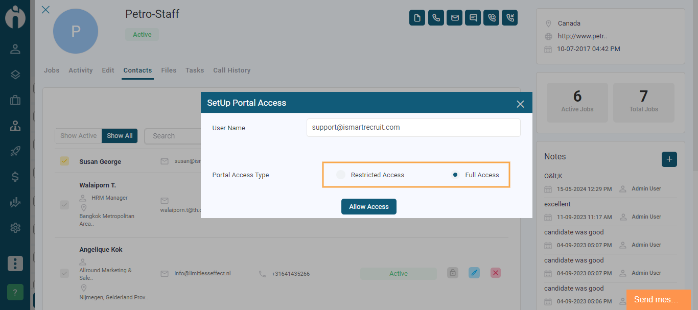Viewport: 698px width, 310px height.
Task: Click the Allow Access button
Action: 369,206
